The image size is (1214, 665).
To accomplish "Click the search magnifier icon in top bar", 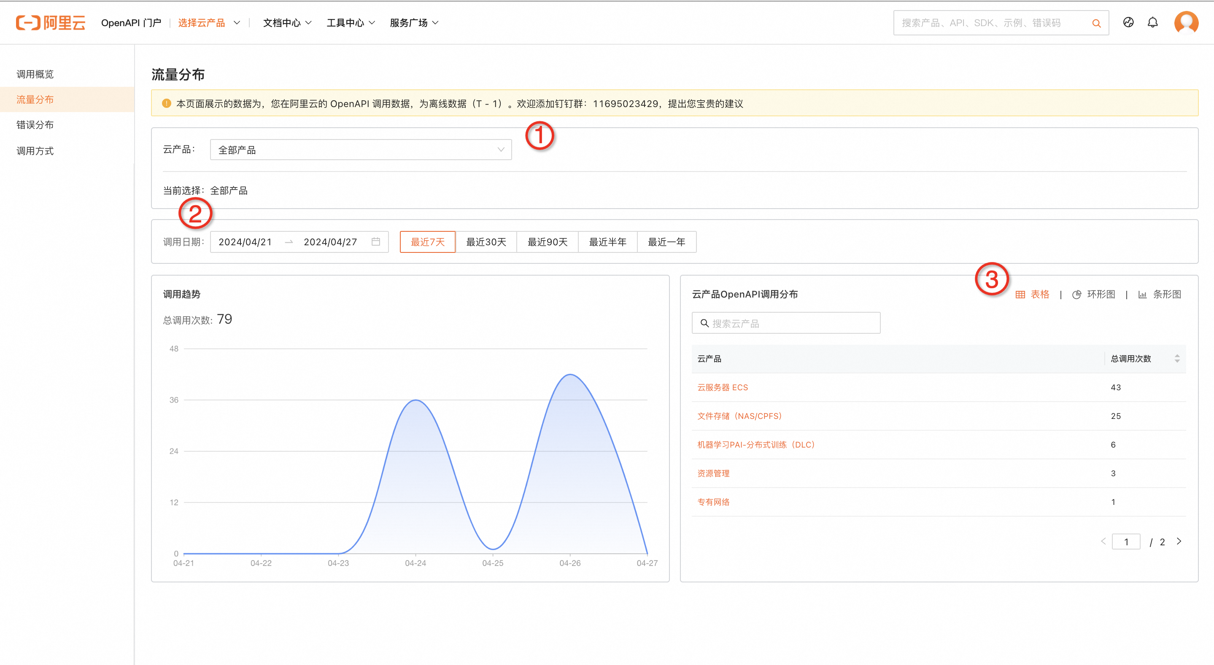I will point(1096,23).
